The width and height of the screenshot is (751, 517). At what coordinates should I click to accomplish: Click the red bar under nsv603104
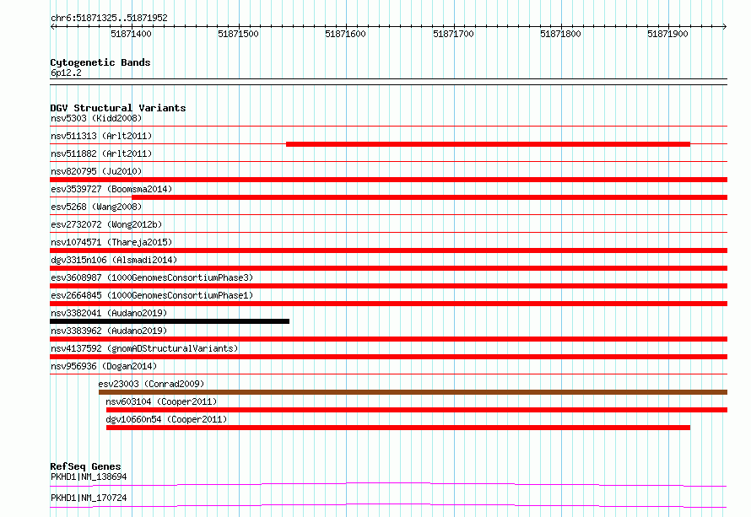(x=417, y=410)
